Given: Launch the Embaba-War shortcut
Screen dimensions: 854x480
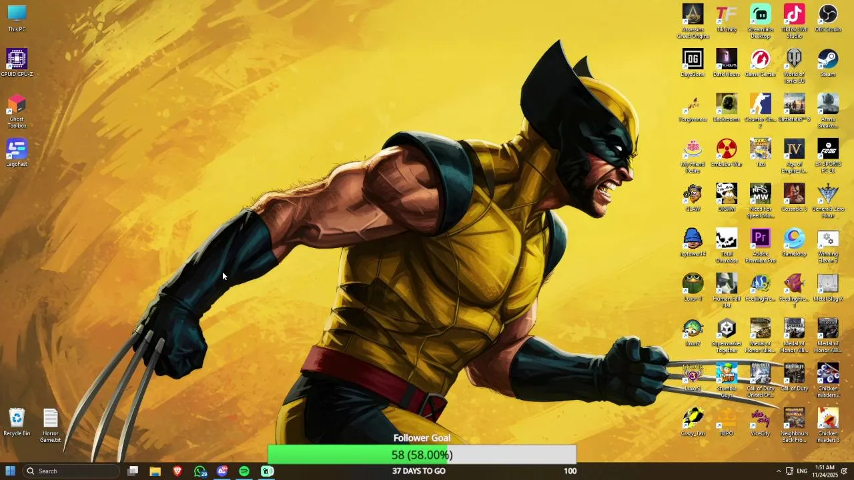Looking at the screenshot, I should tap(727, 153).
